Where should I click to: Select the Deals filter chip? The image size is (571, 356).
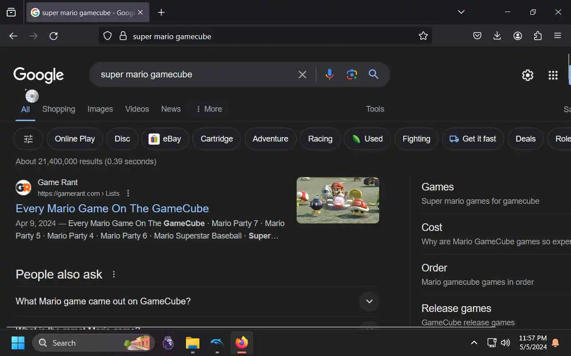point(525,139)
